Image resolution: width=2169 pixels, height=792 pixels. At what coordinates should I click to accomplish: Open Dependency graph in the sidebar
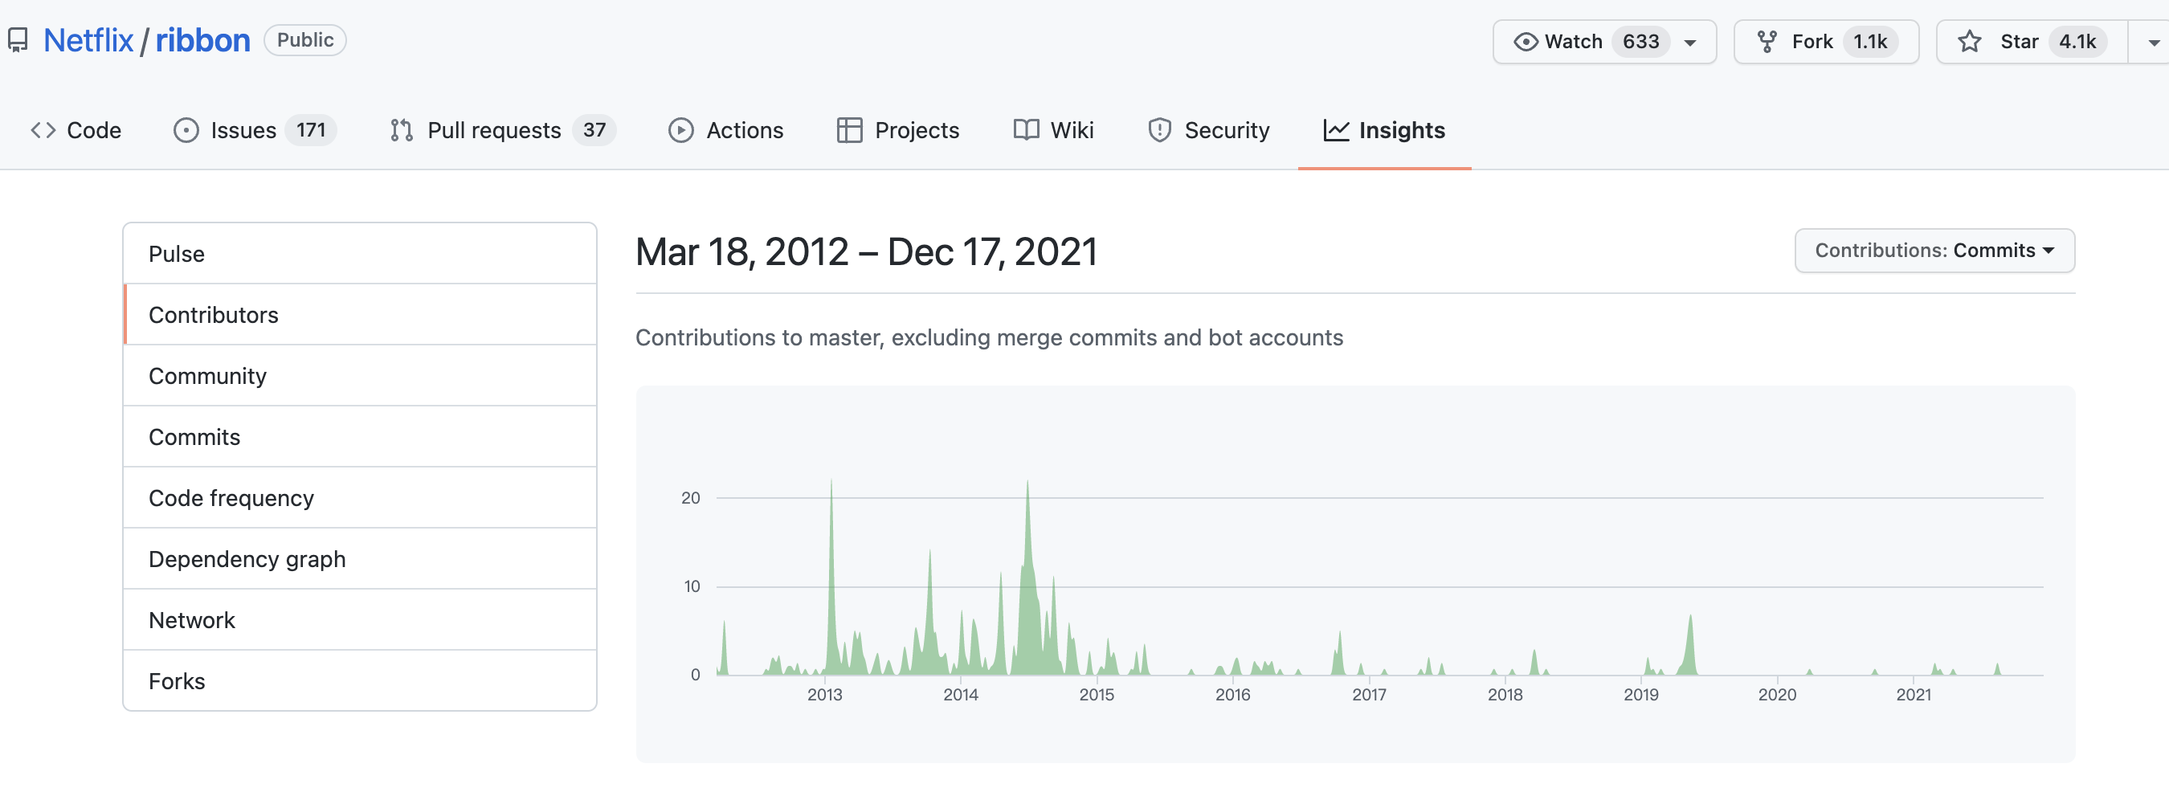[x=360, y=558]
